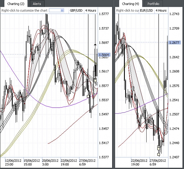
Task: Click the current price label 1.5664
Action: point(104,55)
